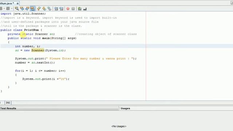Jump to next bookmark icon

[x=44, y=9]
